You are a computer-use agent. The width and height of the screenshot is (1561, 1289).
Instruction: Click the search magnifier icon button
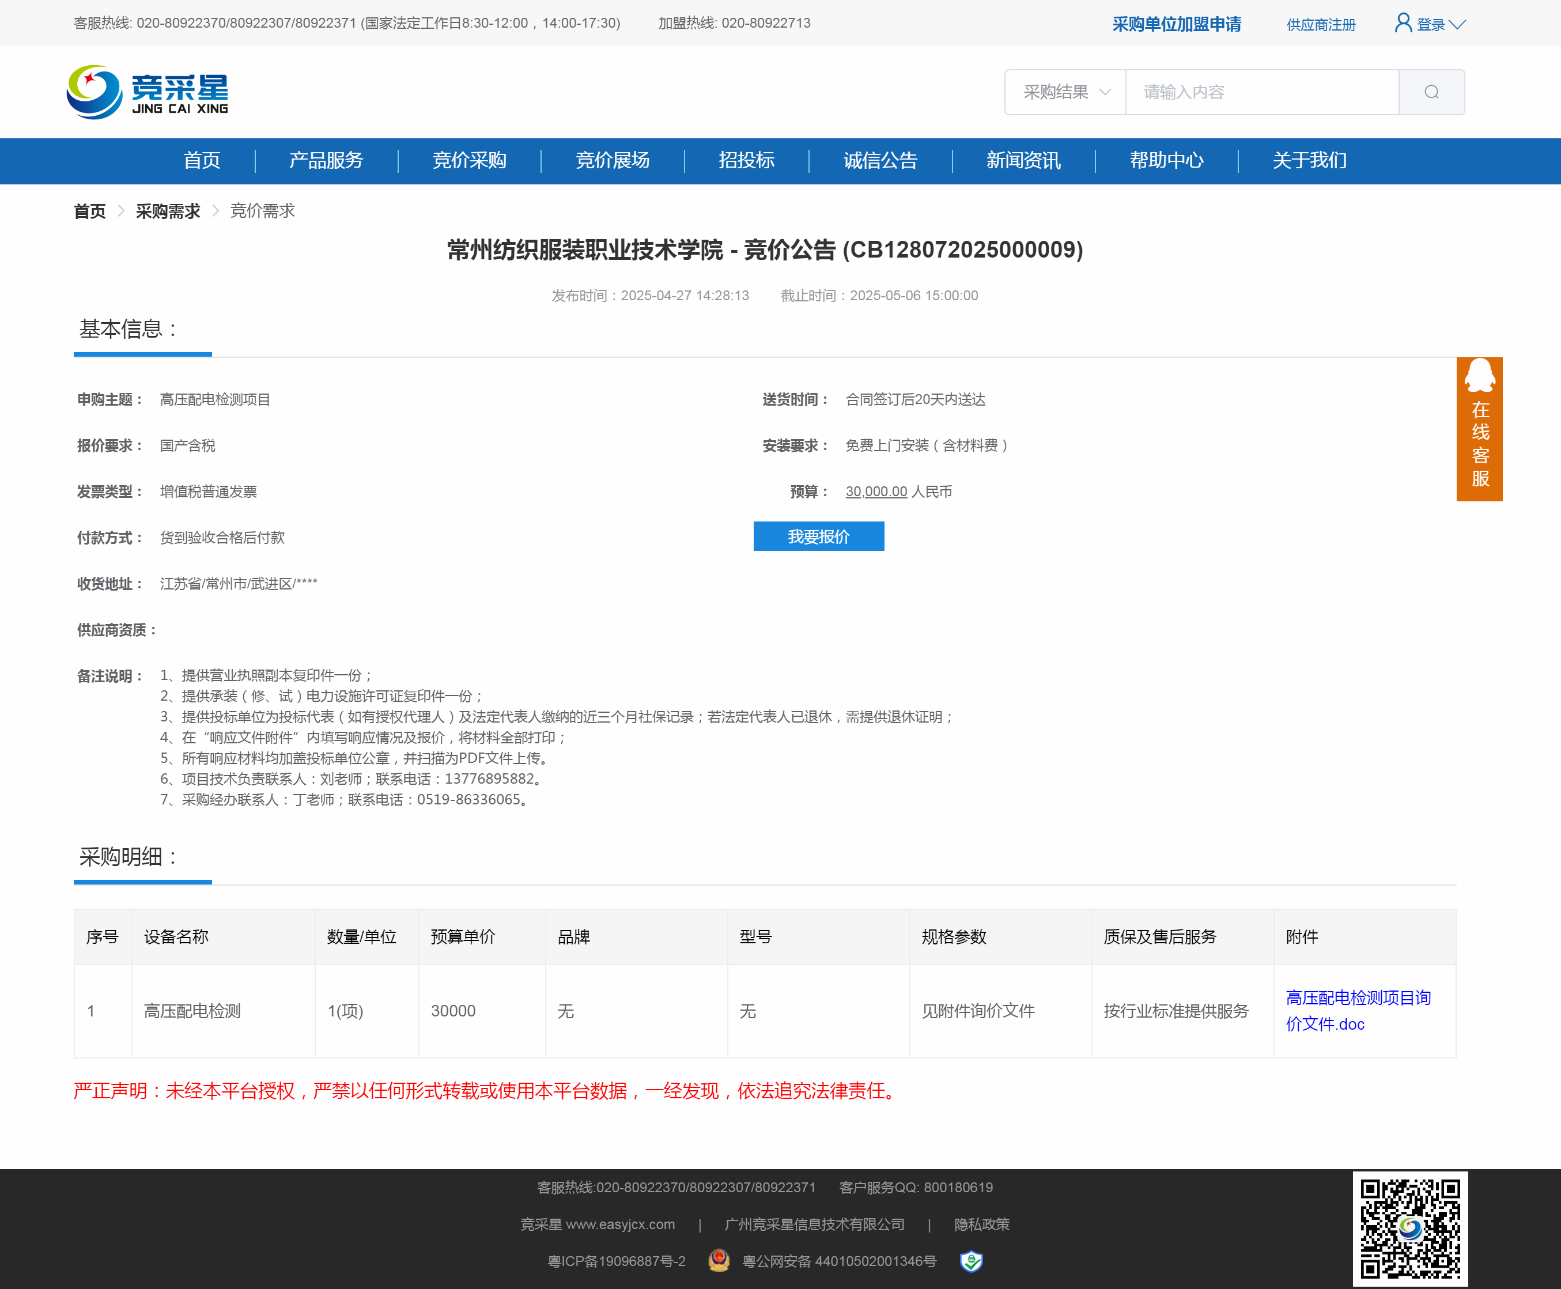[x=1431, y=92]
